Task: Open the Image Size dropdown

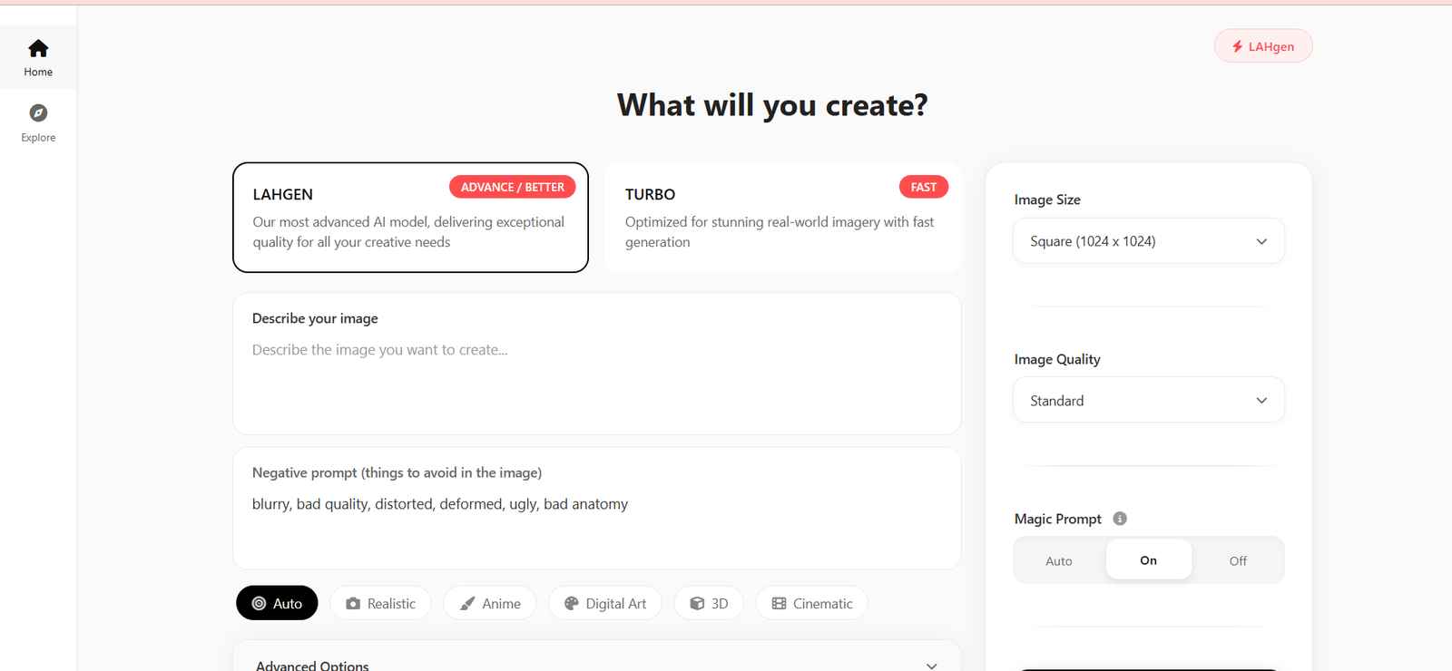Action: click(1148, 241)
